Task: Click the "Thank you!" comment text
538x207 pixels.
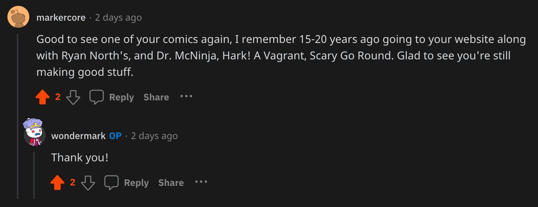Action: point(80,157)
